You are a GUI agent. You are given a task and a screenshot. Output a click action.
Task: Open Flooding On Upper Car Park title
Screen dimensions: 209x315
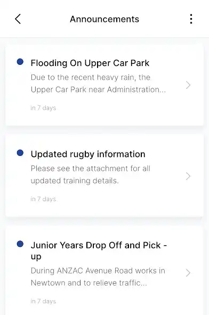(90, 63)
